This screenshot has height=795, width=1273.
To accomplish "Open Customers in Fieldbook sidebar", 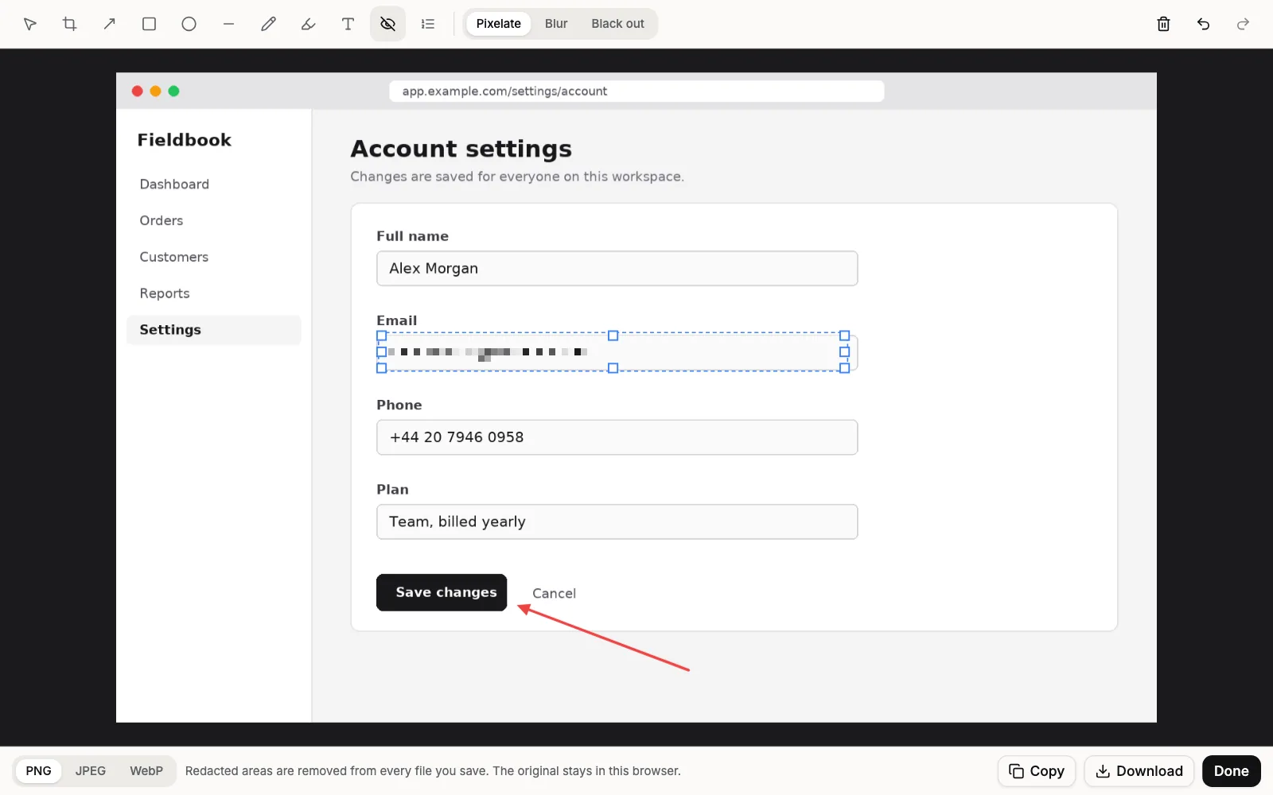I will (174, 258).
